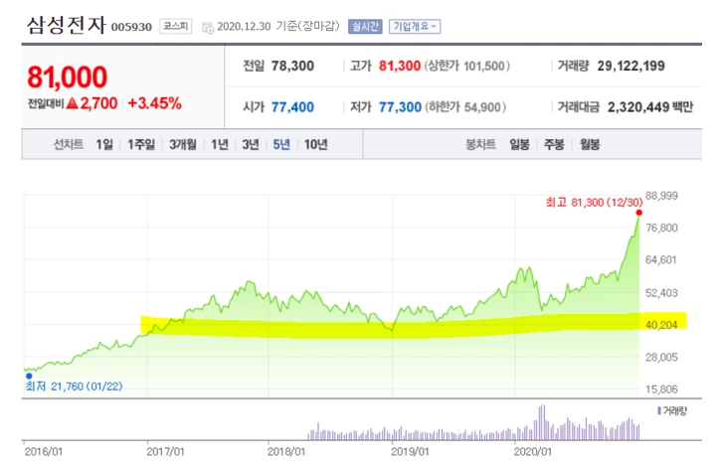Select the 1일 line chart tab
722x466 pixels.
(104, 144)
